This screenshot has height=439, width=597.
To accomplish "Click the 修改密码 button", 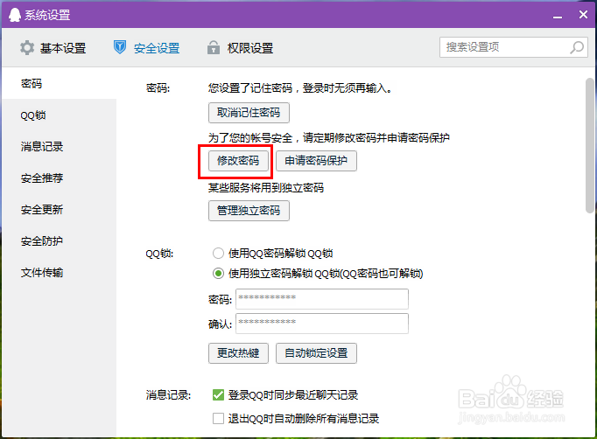I will 238,161.
